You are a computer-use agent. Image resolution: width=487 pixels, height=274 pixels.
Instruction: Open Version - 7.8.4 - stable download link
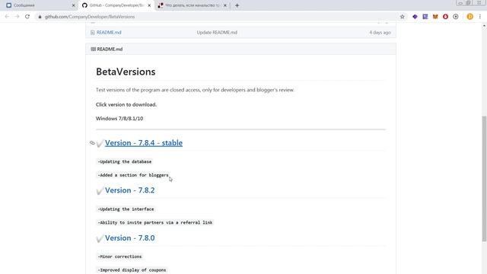[x=144, y=143]
